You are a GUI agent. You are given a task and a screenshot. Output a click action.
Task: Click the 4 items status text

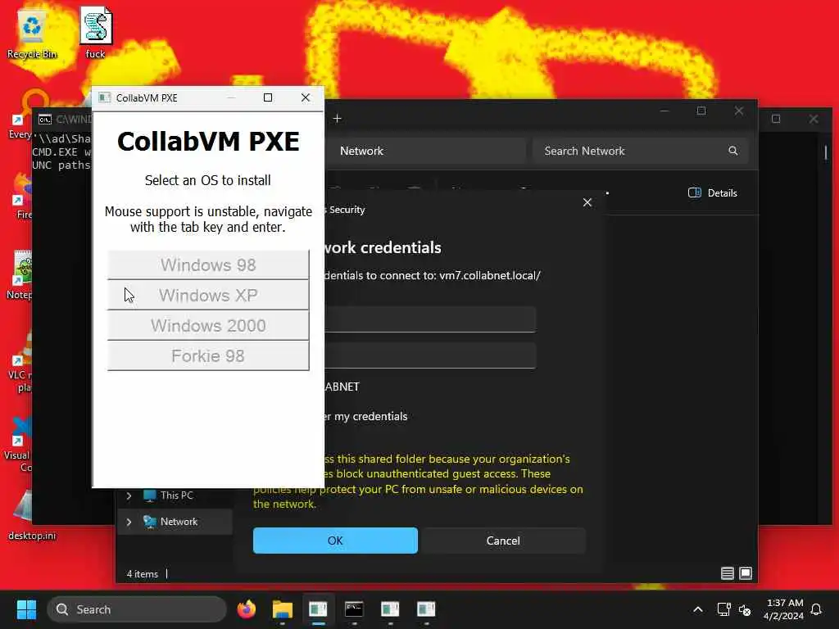(143, 574)
